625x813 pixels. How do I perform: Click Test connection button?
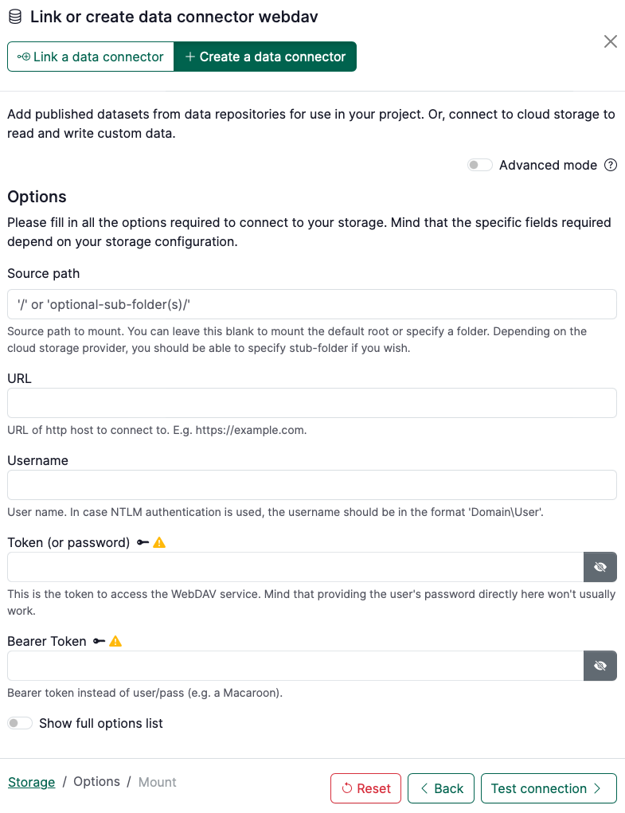549,788
